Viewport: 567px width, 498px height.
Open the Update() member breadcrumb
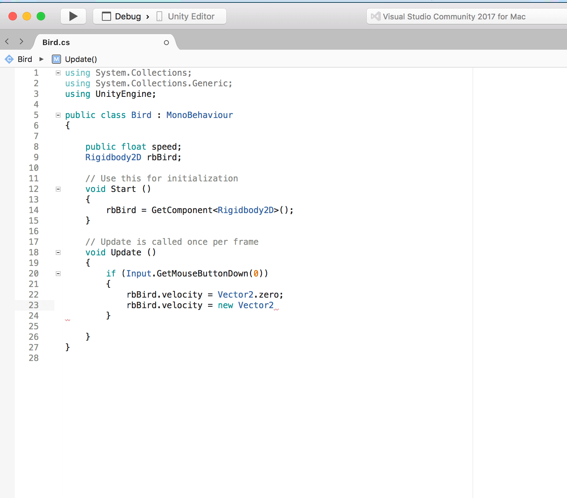pyautogui.click(x=81, y=59)
